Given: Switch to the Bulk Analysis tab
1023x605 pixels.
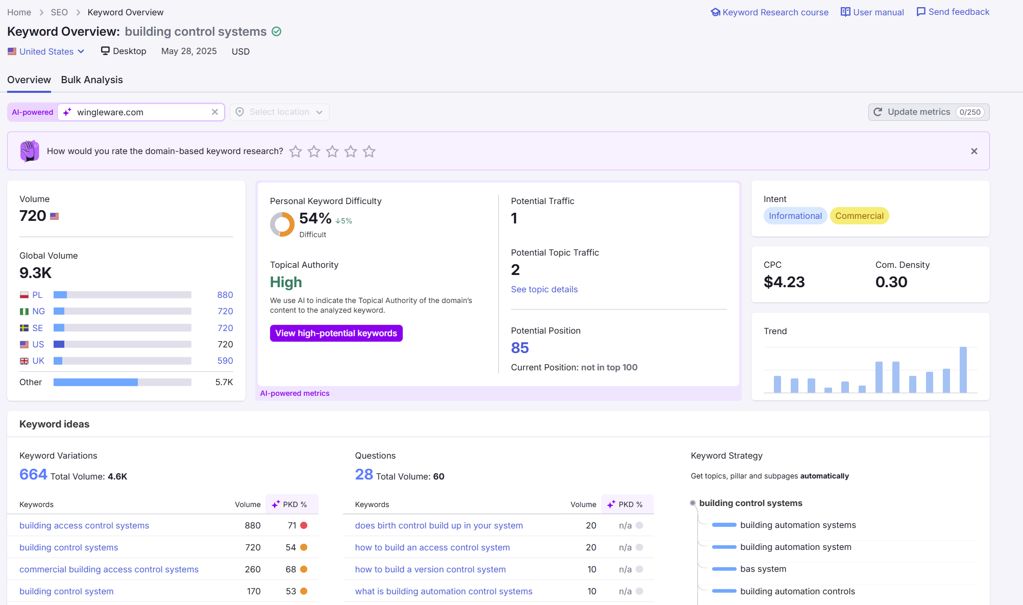Looking at the screenshot, I should tap(92, 80).
